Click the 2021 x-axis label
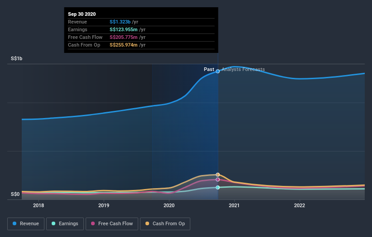Viewport: 372px width, 237px height. [x=234, y=205]
